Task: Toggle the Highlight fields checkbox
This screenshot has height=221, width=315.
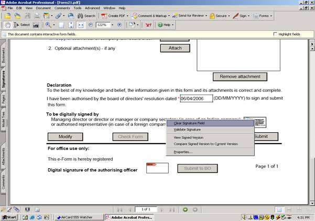Action: point(276,34)
